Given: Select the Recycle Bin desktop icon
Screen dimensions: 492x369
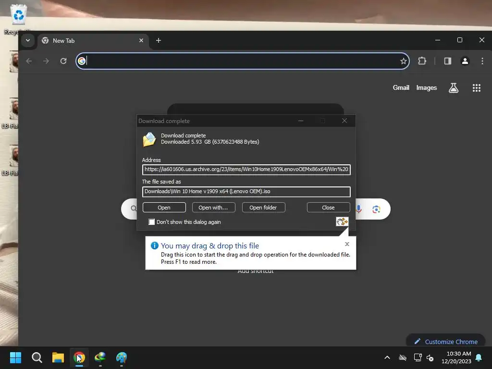Looking at the screenshot, I should click(18, 19).
